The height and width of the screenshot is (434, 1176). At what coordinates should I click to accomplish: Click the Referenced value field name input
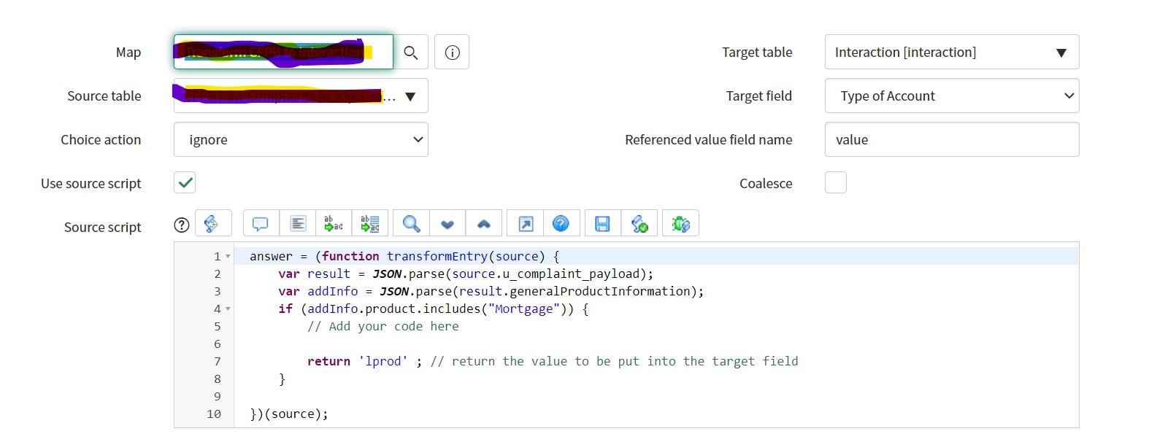pos(952,139)
